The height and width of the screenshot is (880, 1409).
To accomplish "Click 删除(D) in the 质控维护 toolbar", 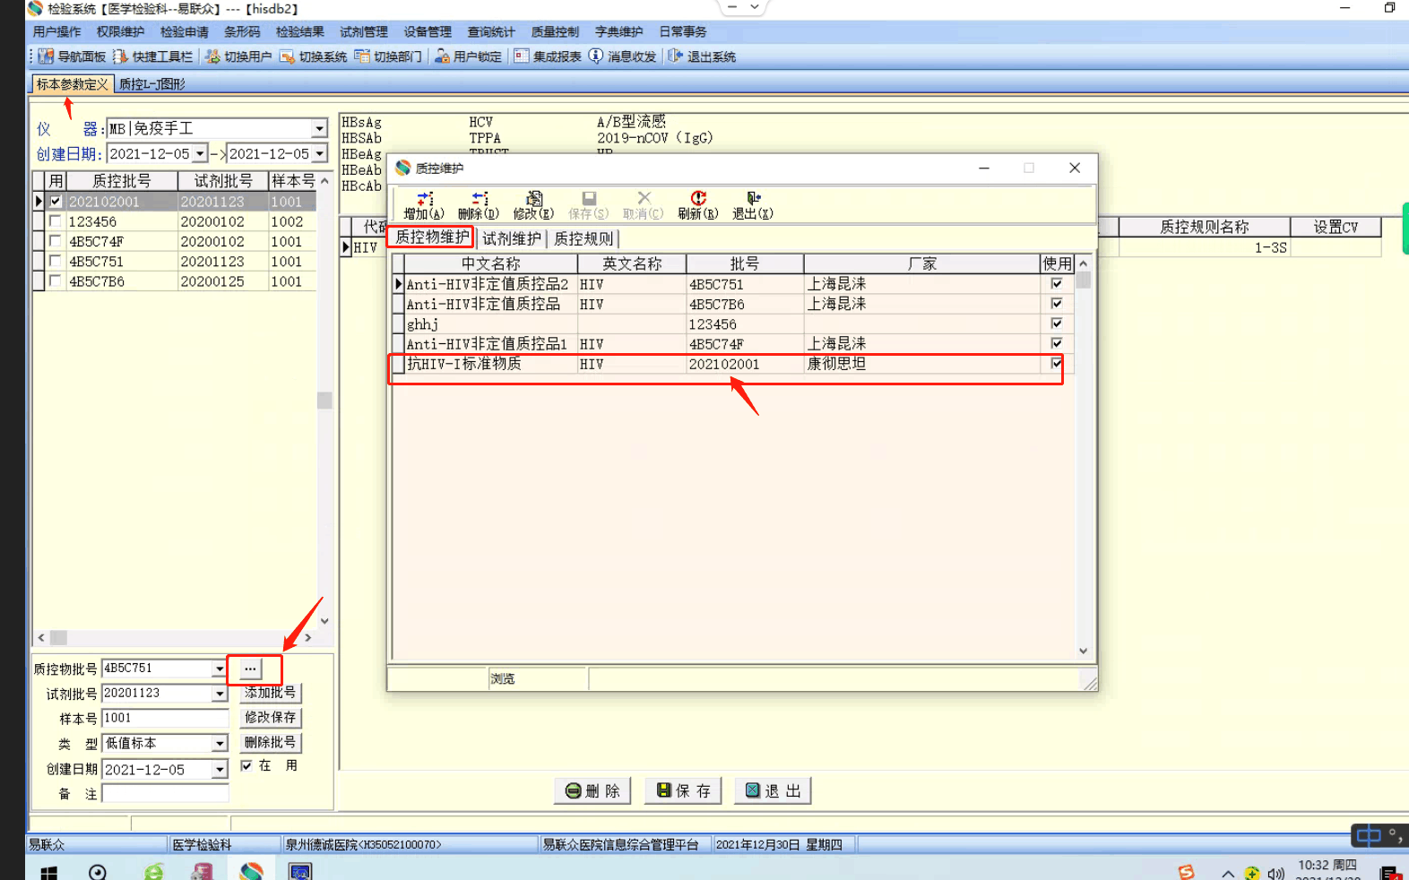I will tap(479, 205).
